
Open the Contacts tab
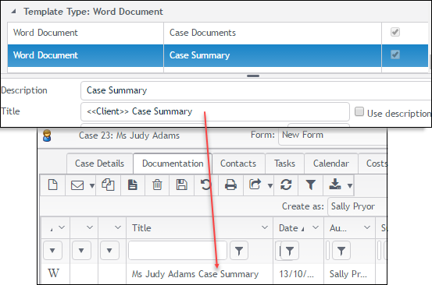coord(238,164)
